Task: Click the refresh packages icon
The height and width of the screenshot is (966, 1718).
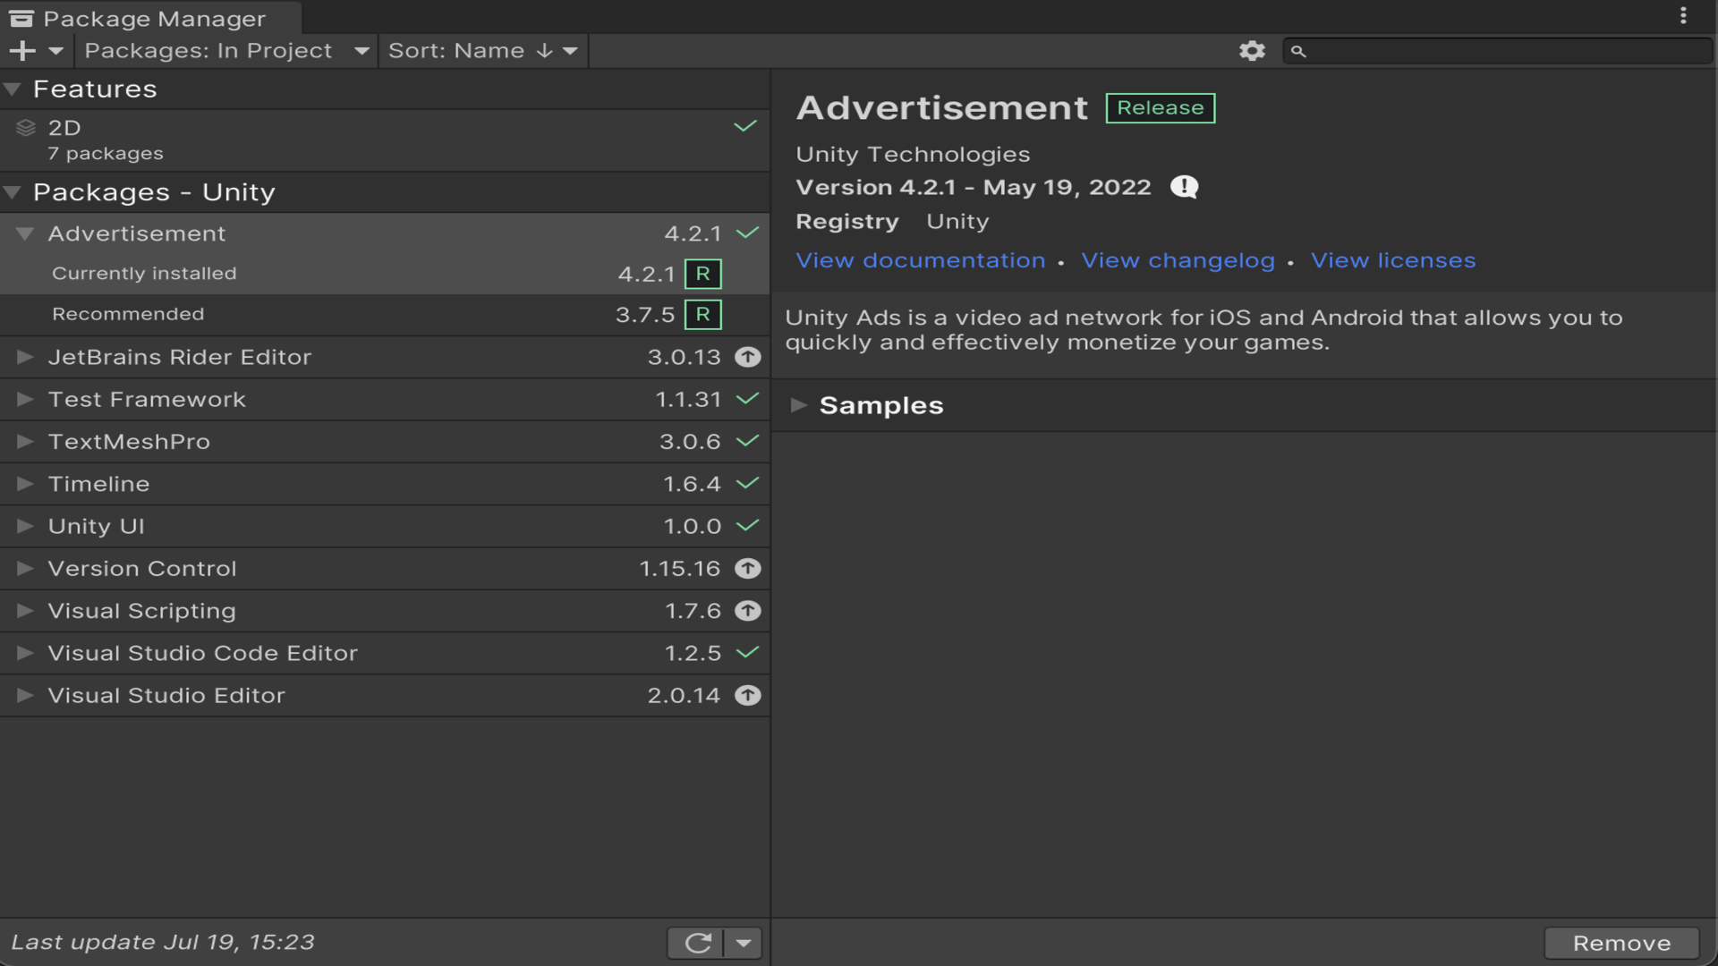Action: (x=697, y=943)
